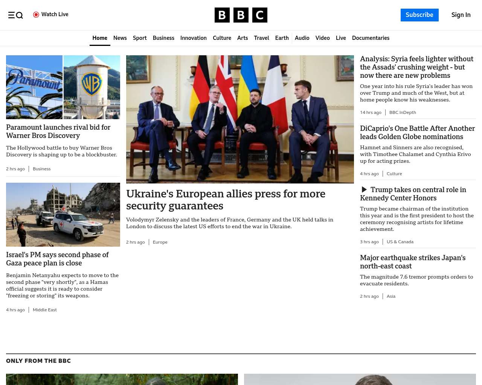
Task: Open the Gaza Red Cross vehicles image
Action: click(63, 215)
